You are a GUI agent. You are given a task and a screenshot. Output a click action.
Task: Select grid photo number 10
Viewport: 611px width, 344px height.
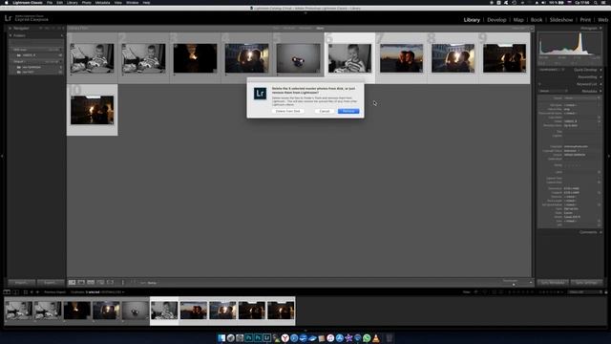(x=92, y=110)
